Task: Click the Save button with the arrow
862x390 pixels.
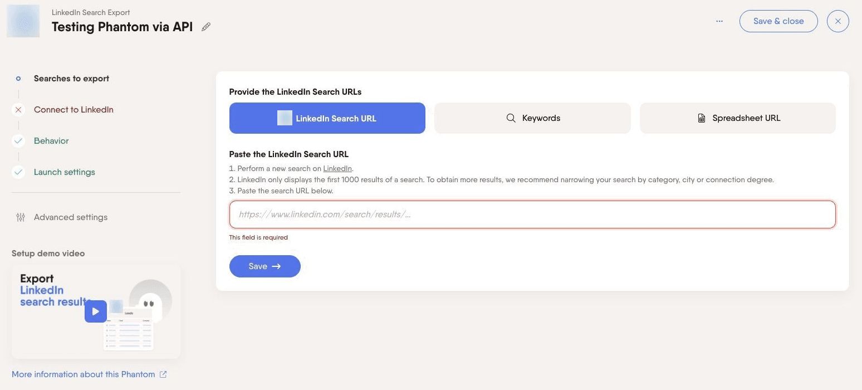Action: (x=265, y=266)
